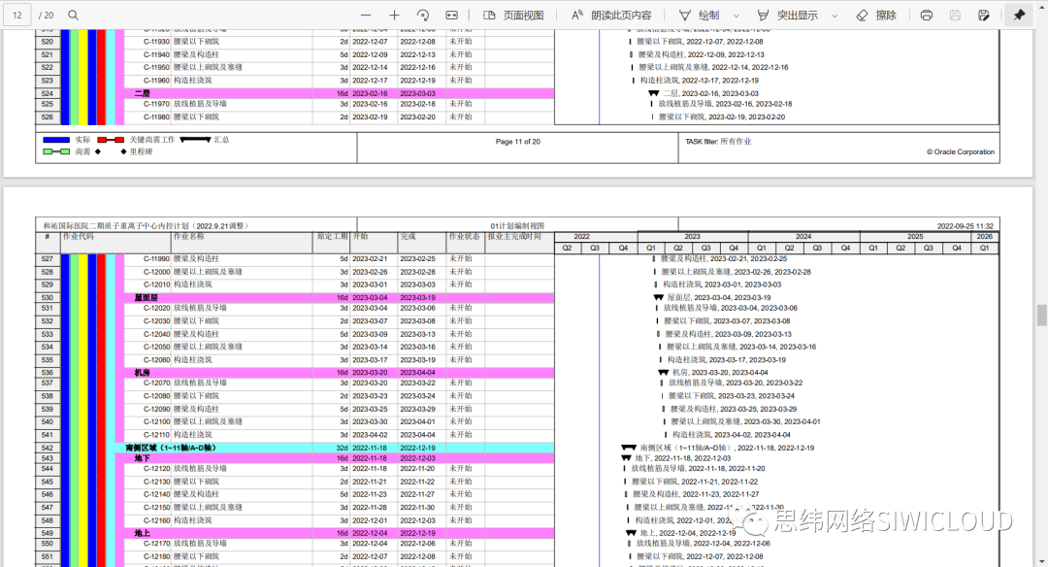Click the 'Page 11 of 20' footer text
This screenshot has width=1048, height=567.
518,142
